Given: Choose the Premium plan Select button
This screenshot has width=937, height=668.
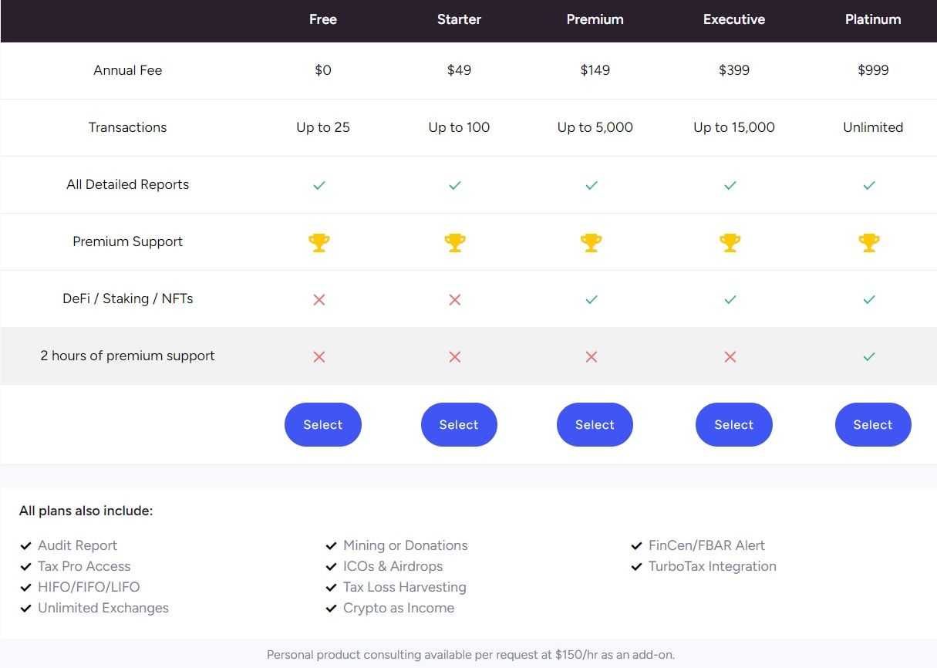Looking at the screenshot, I should click(x=595, y=424).
